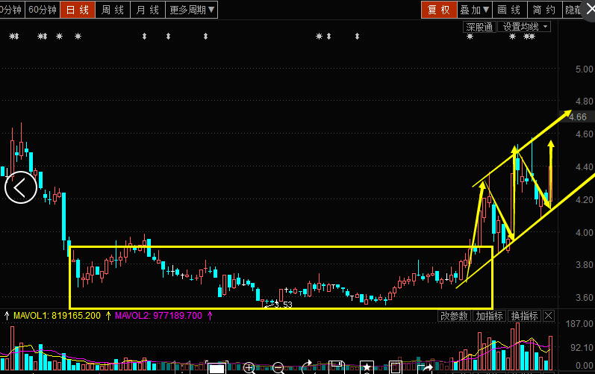The height and width of the screenshot is (374, 595).
Task: Click the MAVOL2: 977189.700 label
Action: coord(158,316)
